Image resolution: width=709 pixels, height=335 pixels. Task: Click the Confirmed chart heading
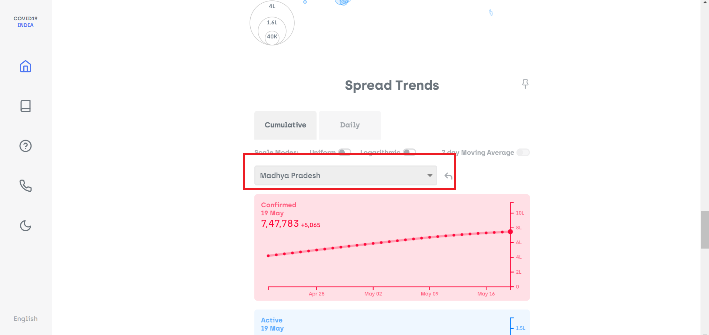tap(278, 205)
